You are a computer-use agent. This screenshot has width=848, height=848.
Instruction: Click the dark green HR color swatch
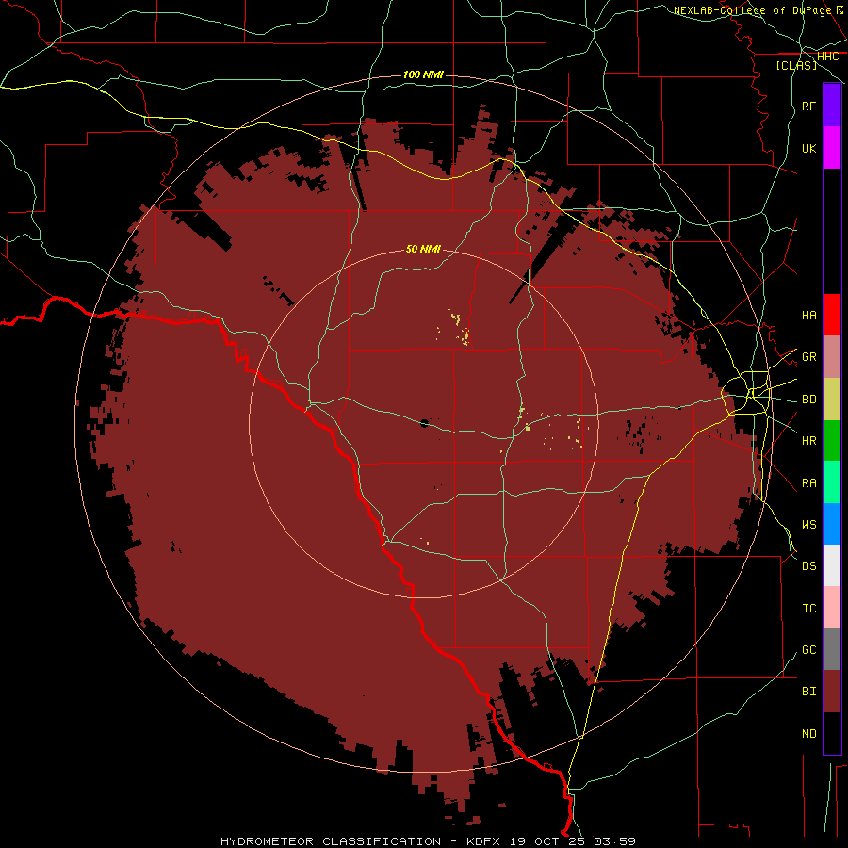(x=832, y=441)
